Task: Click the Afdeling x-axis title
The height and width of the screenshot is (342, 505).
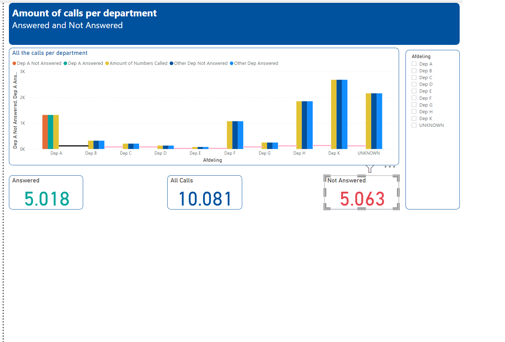Action: [213, 160]
